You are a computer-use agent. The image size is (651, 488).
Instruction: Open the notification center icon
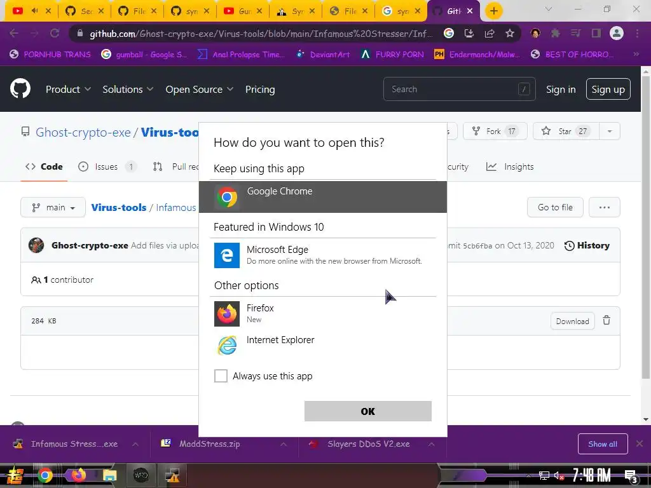point(631,475)
